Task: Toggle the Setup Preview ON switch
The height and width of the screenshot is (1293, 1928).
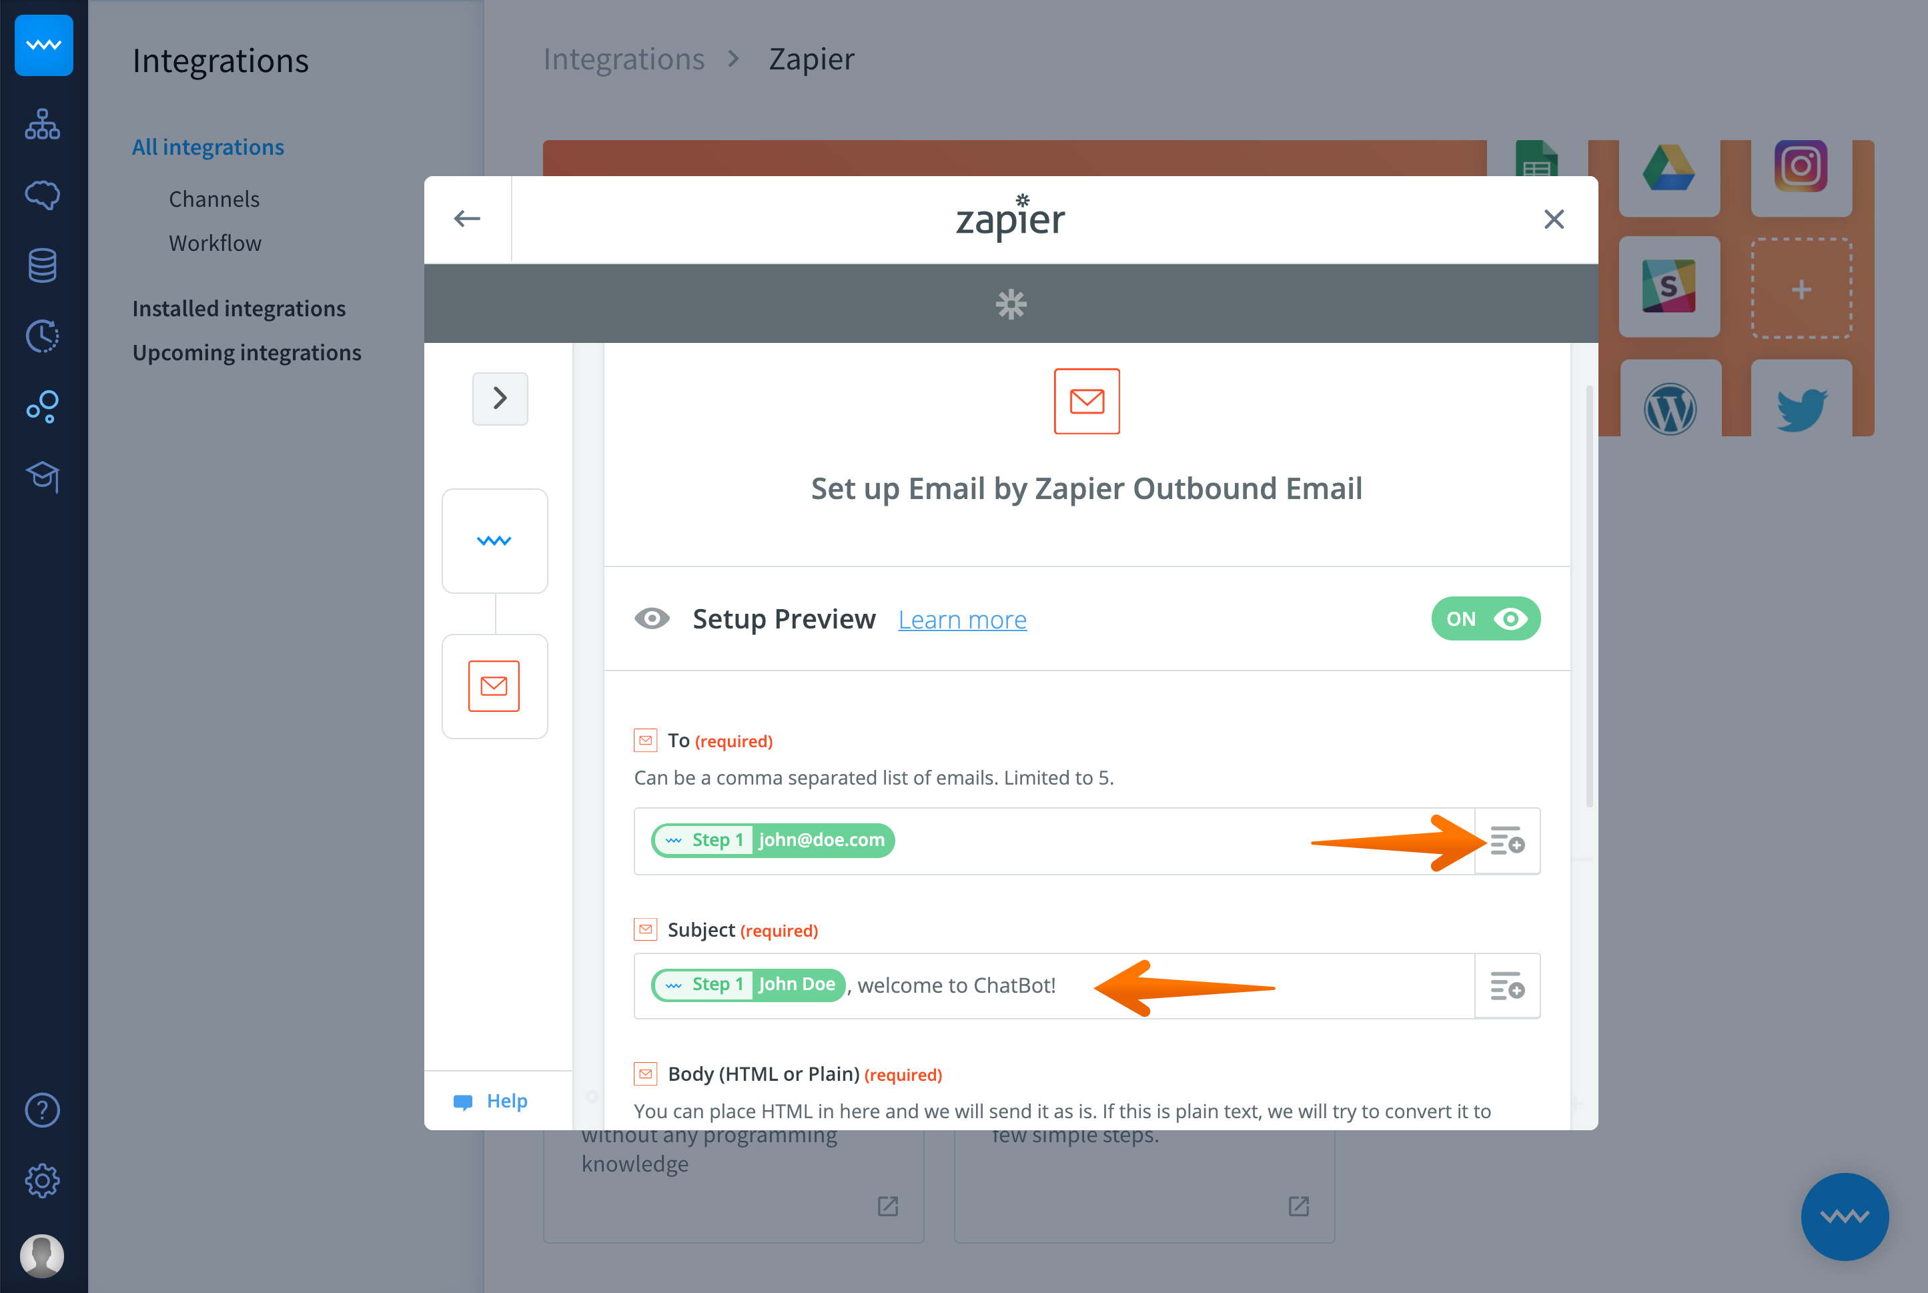Action: (x=1486, y=618)
